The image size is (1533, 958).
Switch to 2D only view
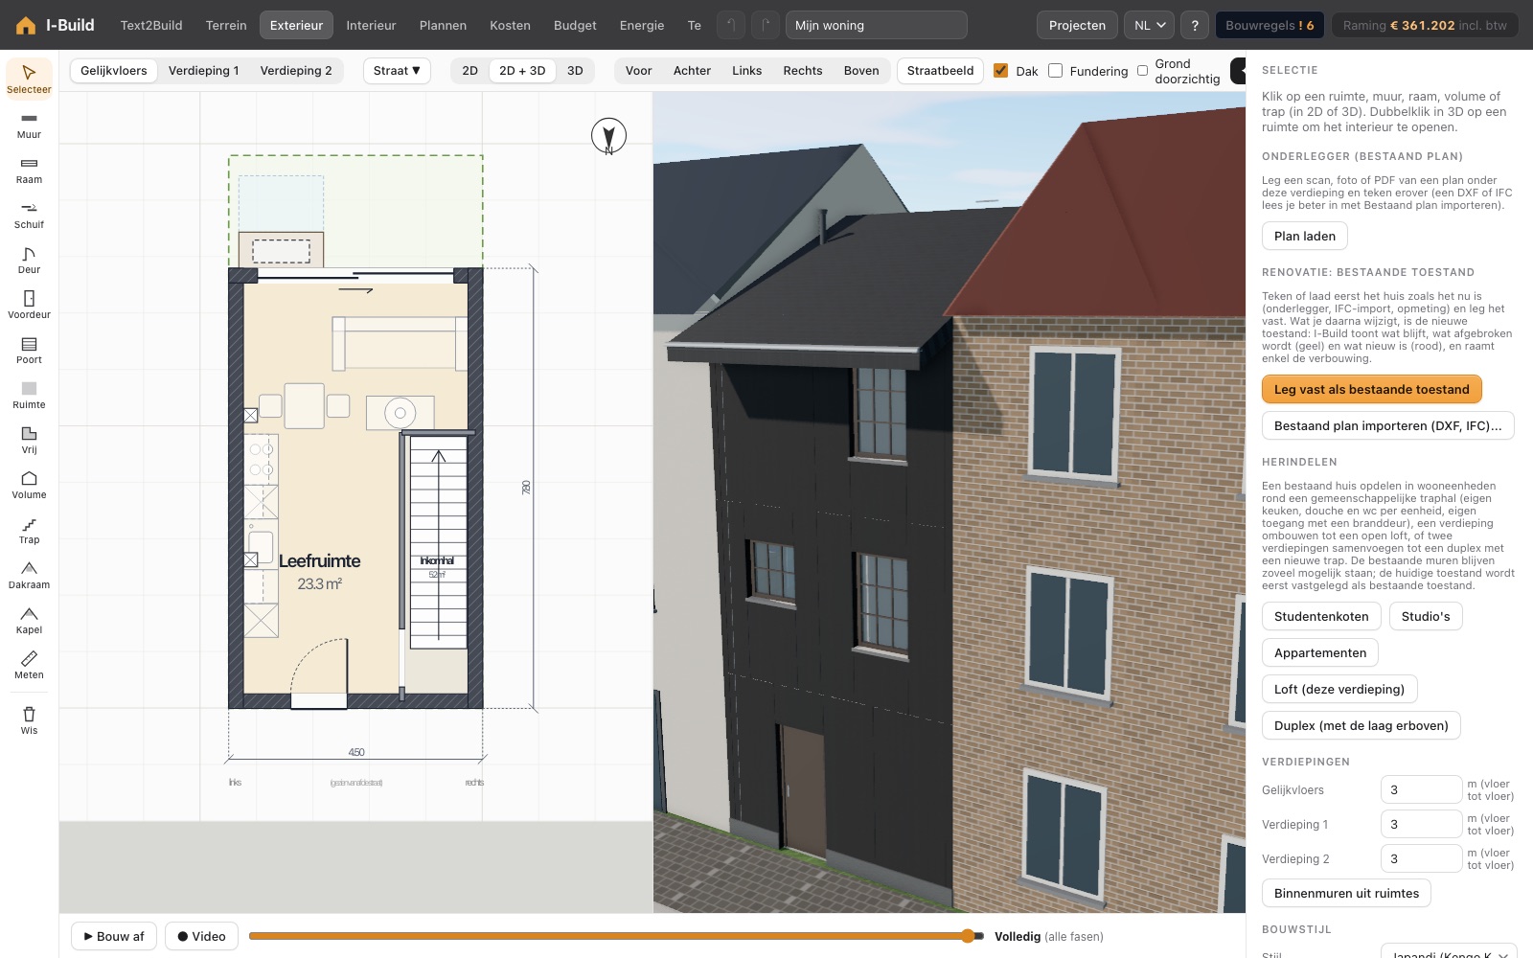(469, 70)
